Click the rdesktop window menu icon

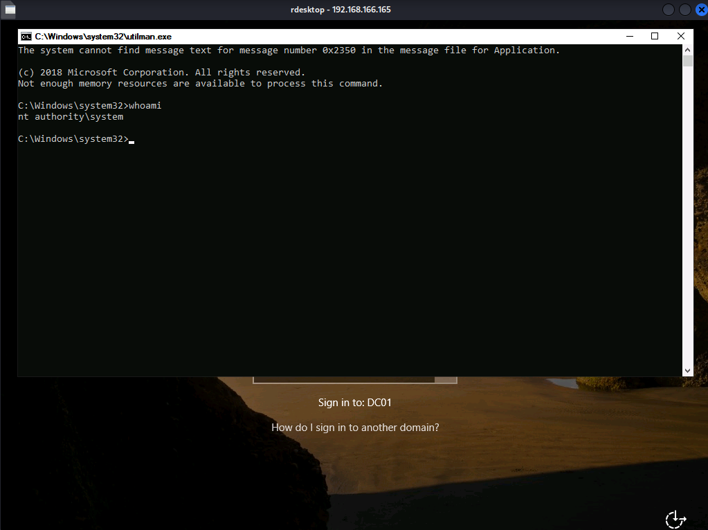pyautogui.click(x=10, y=10)
